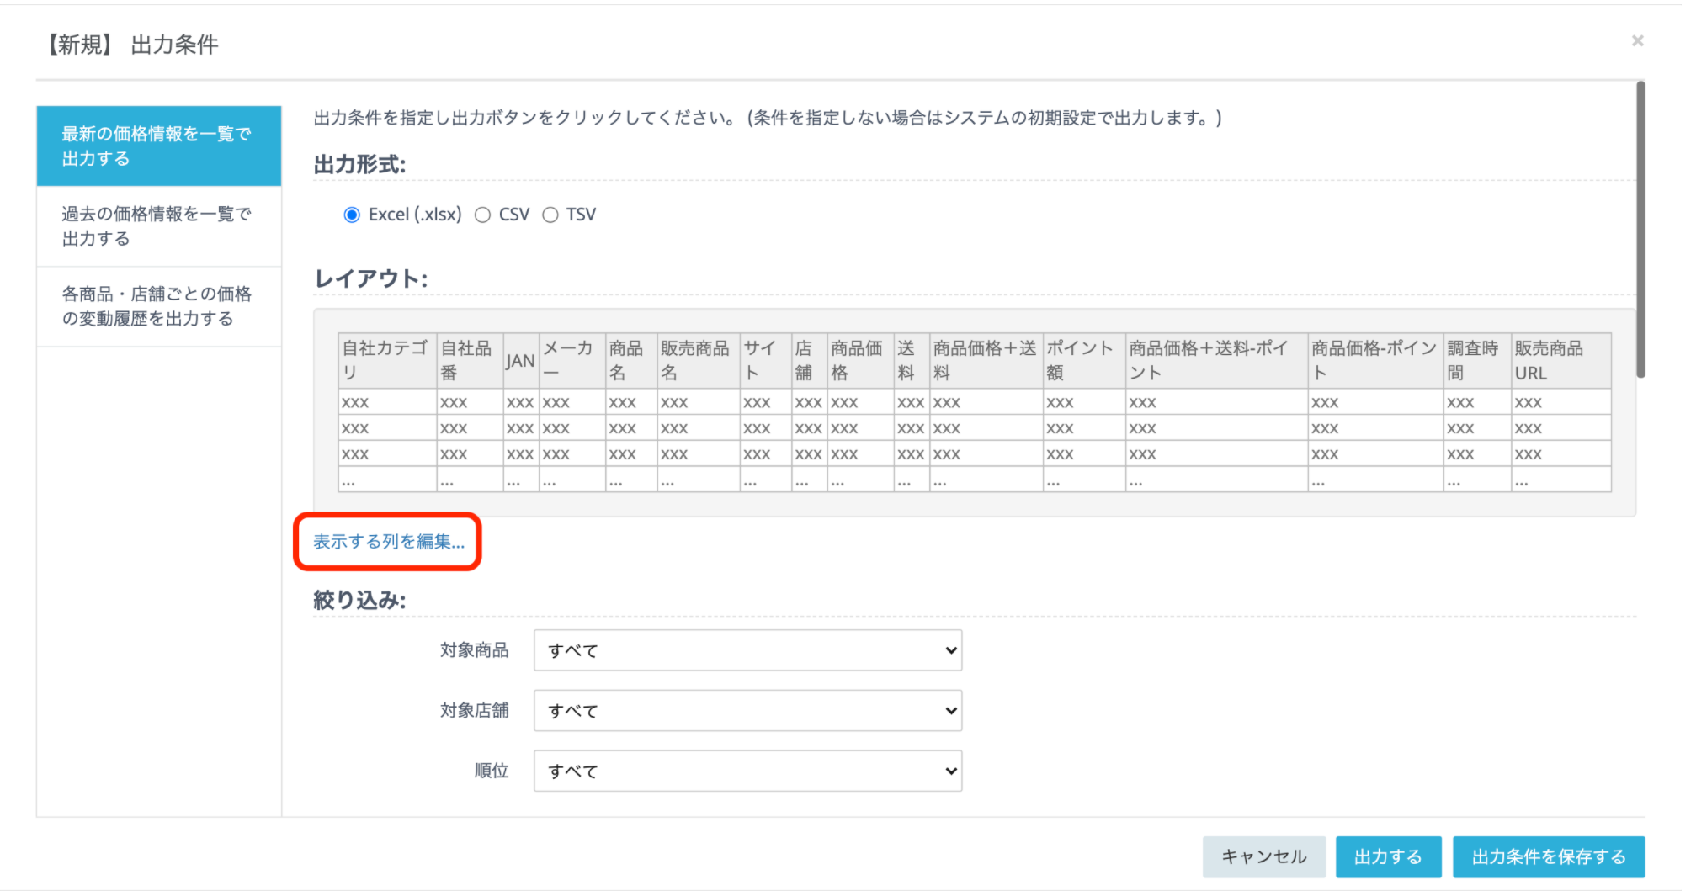Switch to 最新の価格情報を一覧で出力する tab
Viewport: 1696px width, 896px height.
(x=158, y=146)
